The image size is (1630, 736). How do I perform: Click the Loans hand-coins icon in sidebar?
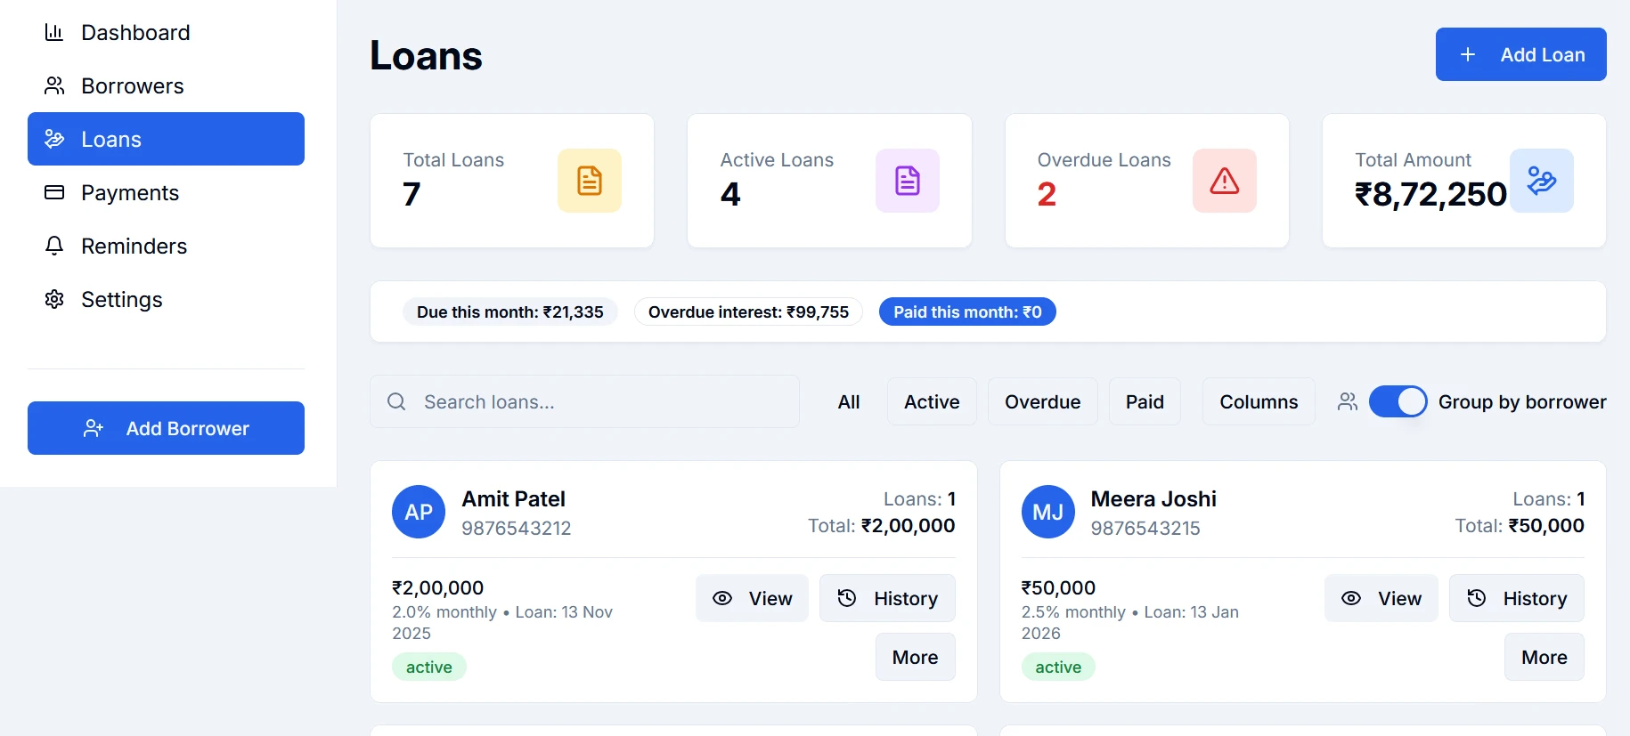[54, 139]
